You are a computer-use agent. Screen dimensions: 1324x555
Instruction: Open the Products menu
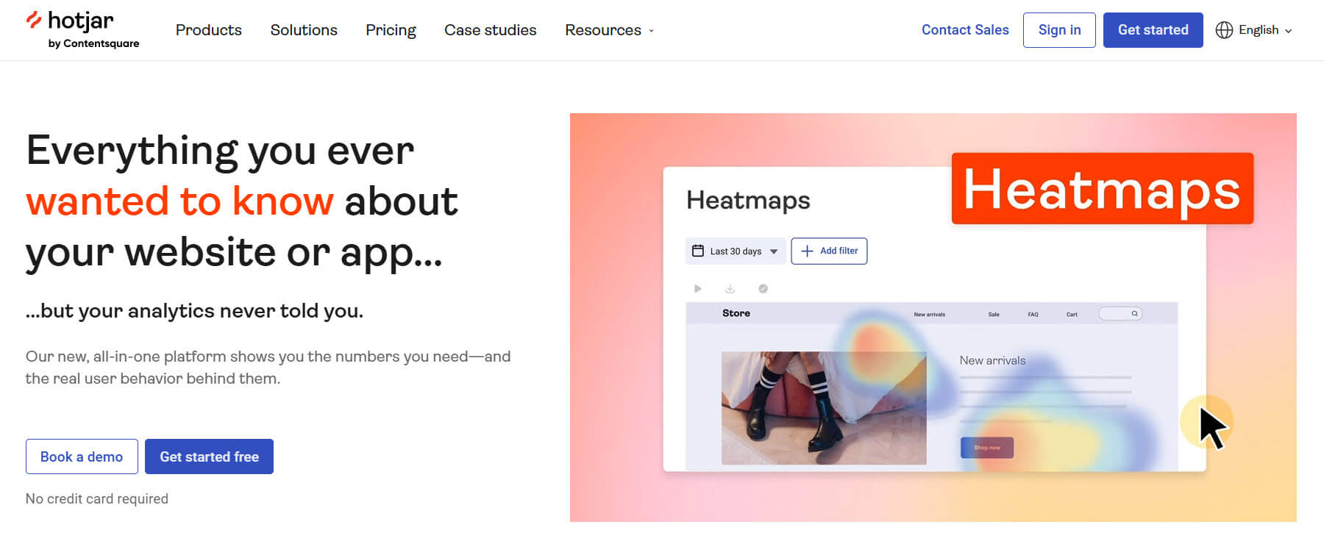pyautogui.click(x=208, y=30)
